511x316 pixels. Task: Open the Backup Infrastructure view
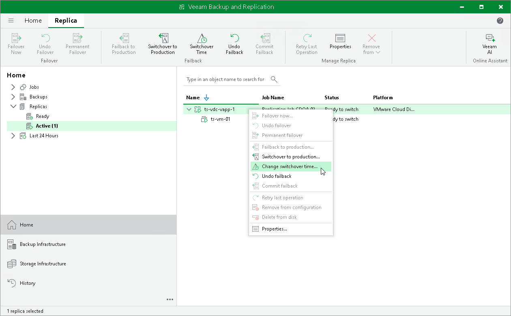click(x=88, y=244)
